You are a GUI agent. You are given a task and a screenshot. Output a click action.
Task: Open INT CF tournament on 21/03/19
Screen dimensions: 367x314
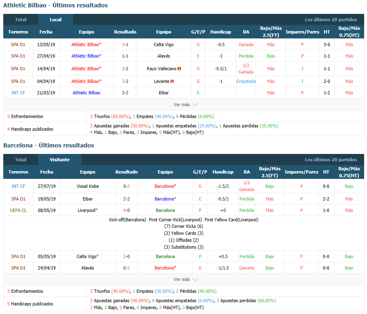point(18,93)
